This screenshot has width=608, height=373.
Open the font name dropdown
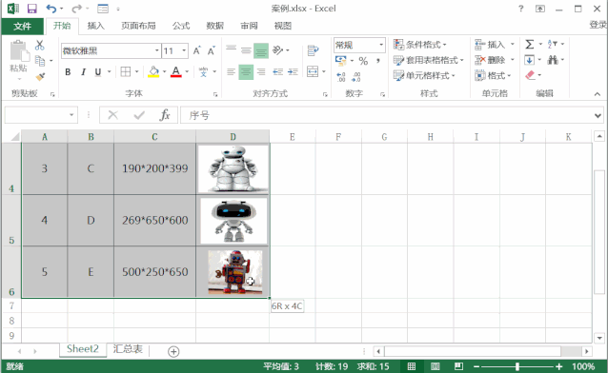156,50
